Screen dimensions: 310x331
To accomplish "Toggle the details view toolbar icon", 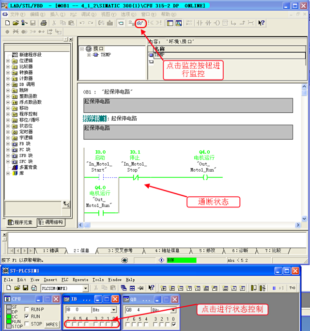I will (x=179, y=23).
